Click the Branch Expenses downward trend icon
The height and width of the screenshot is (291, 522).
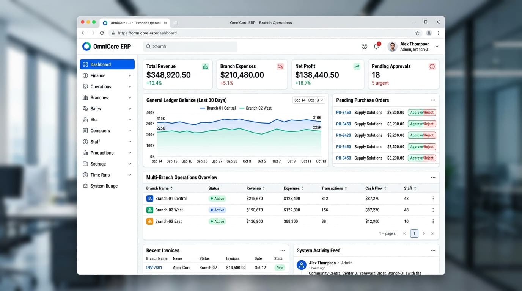(280, 67)
